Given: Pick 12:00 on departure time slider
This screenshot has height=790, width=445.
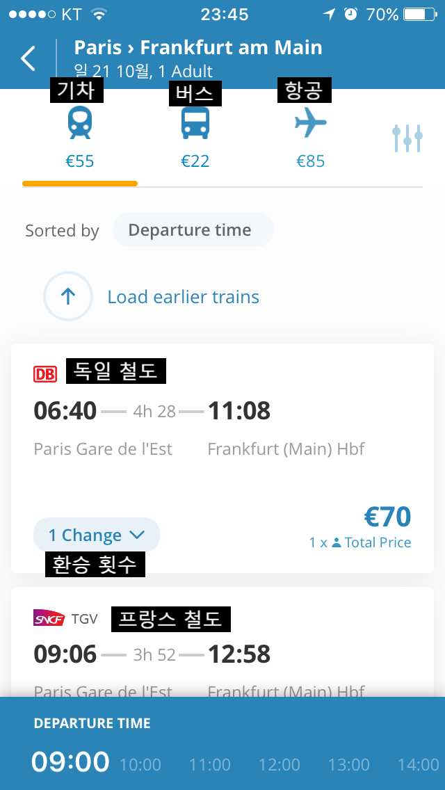Looking at the screenshot, I should 280,765.
